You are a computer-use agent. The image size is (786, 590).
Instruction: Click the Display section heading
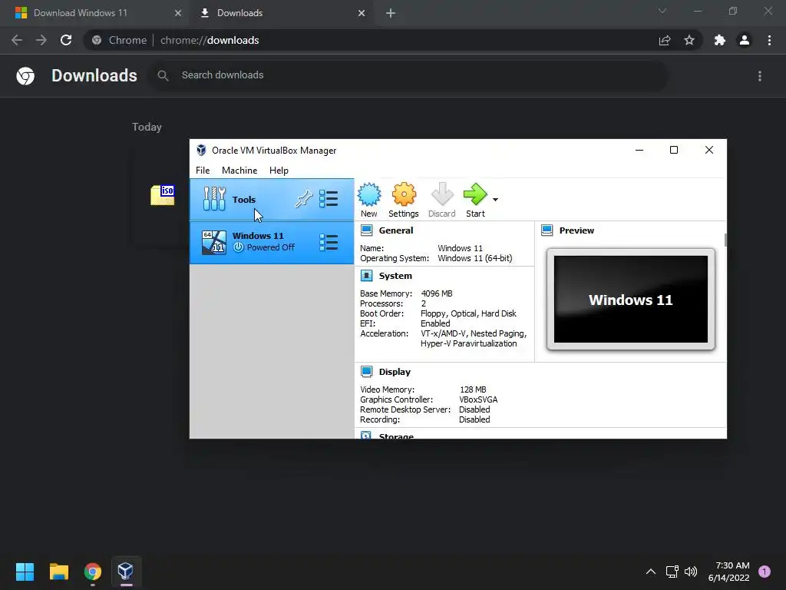[x=395, y=372]
